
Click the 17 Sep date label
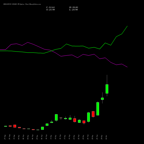tap(65, 137)
